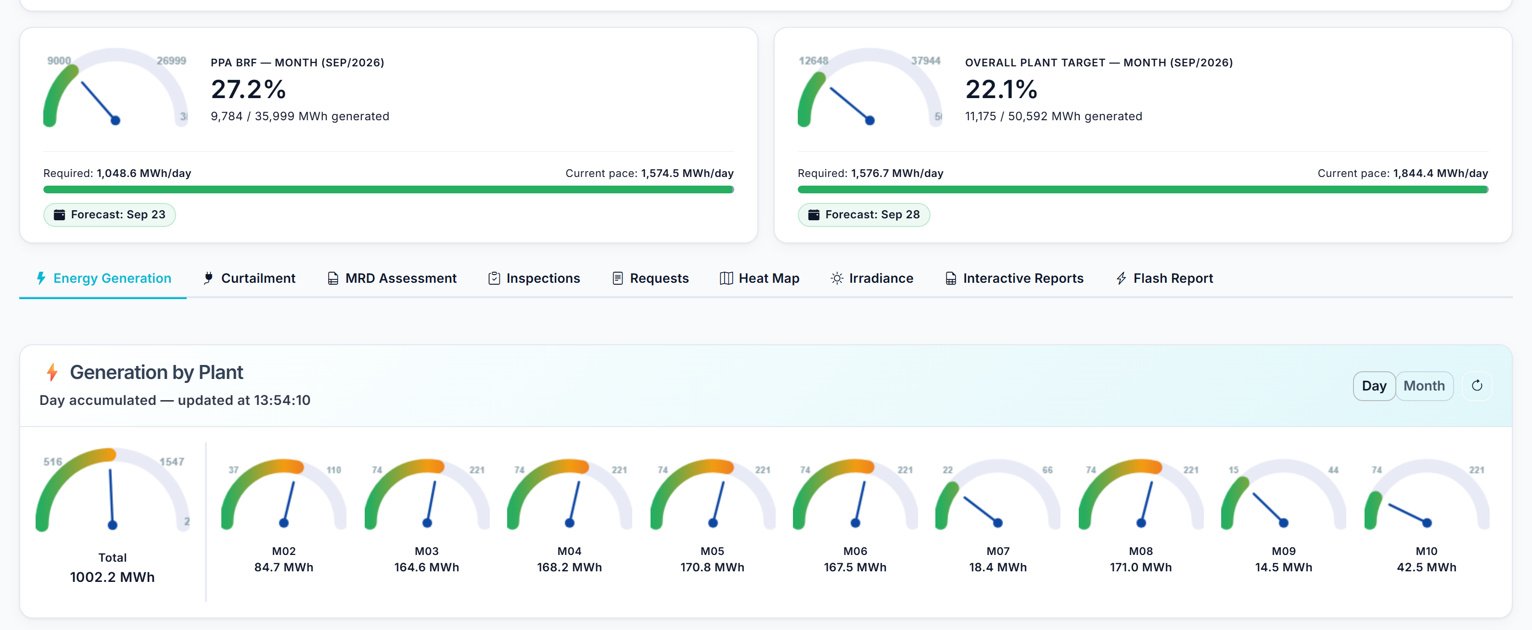Open the Curtailment tab
Image resolution: width=1532 pixels, height=630 pixels.
click(x=249, y=278)
